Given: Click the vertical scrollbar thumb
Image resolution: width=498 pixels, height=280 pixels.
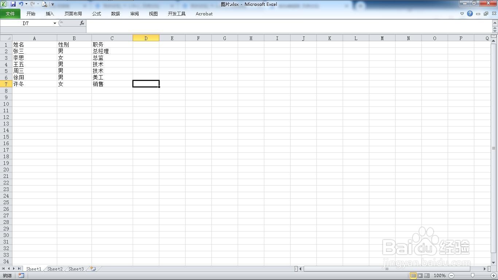Looking at the screenshot, I should coord(494,148).
